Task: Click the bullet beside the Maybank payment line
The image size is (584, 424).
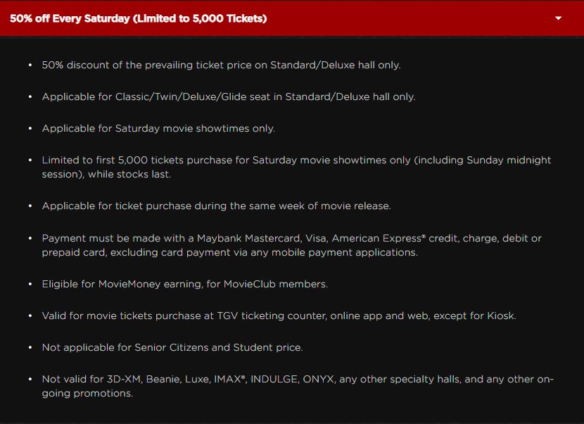Action: tap(30, 239)
